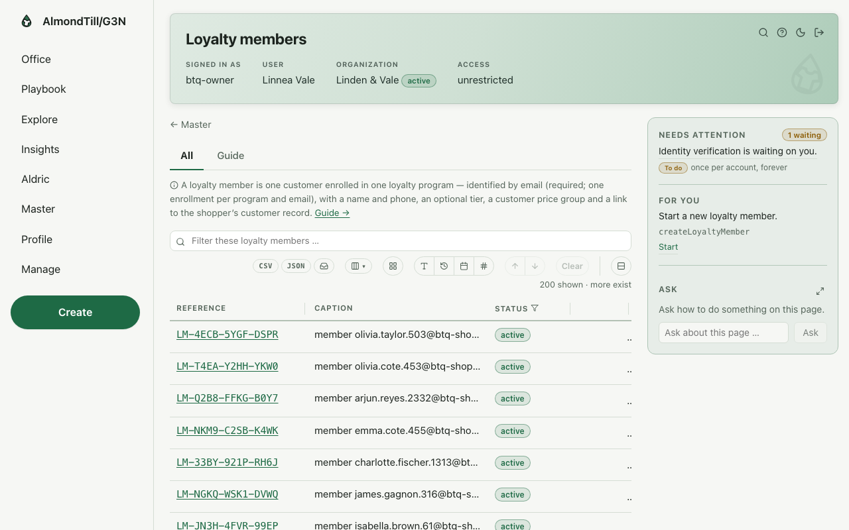Click the 1 waiting badge
Screen dimensions: 849x530
805,135
